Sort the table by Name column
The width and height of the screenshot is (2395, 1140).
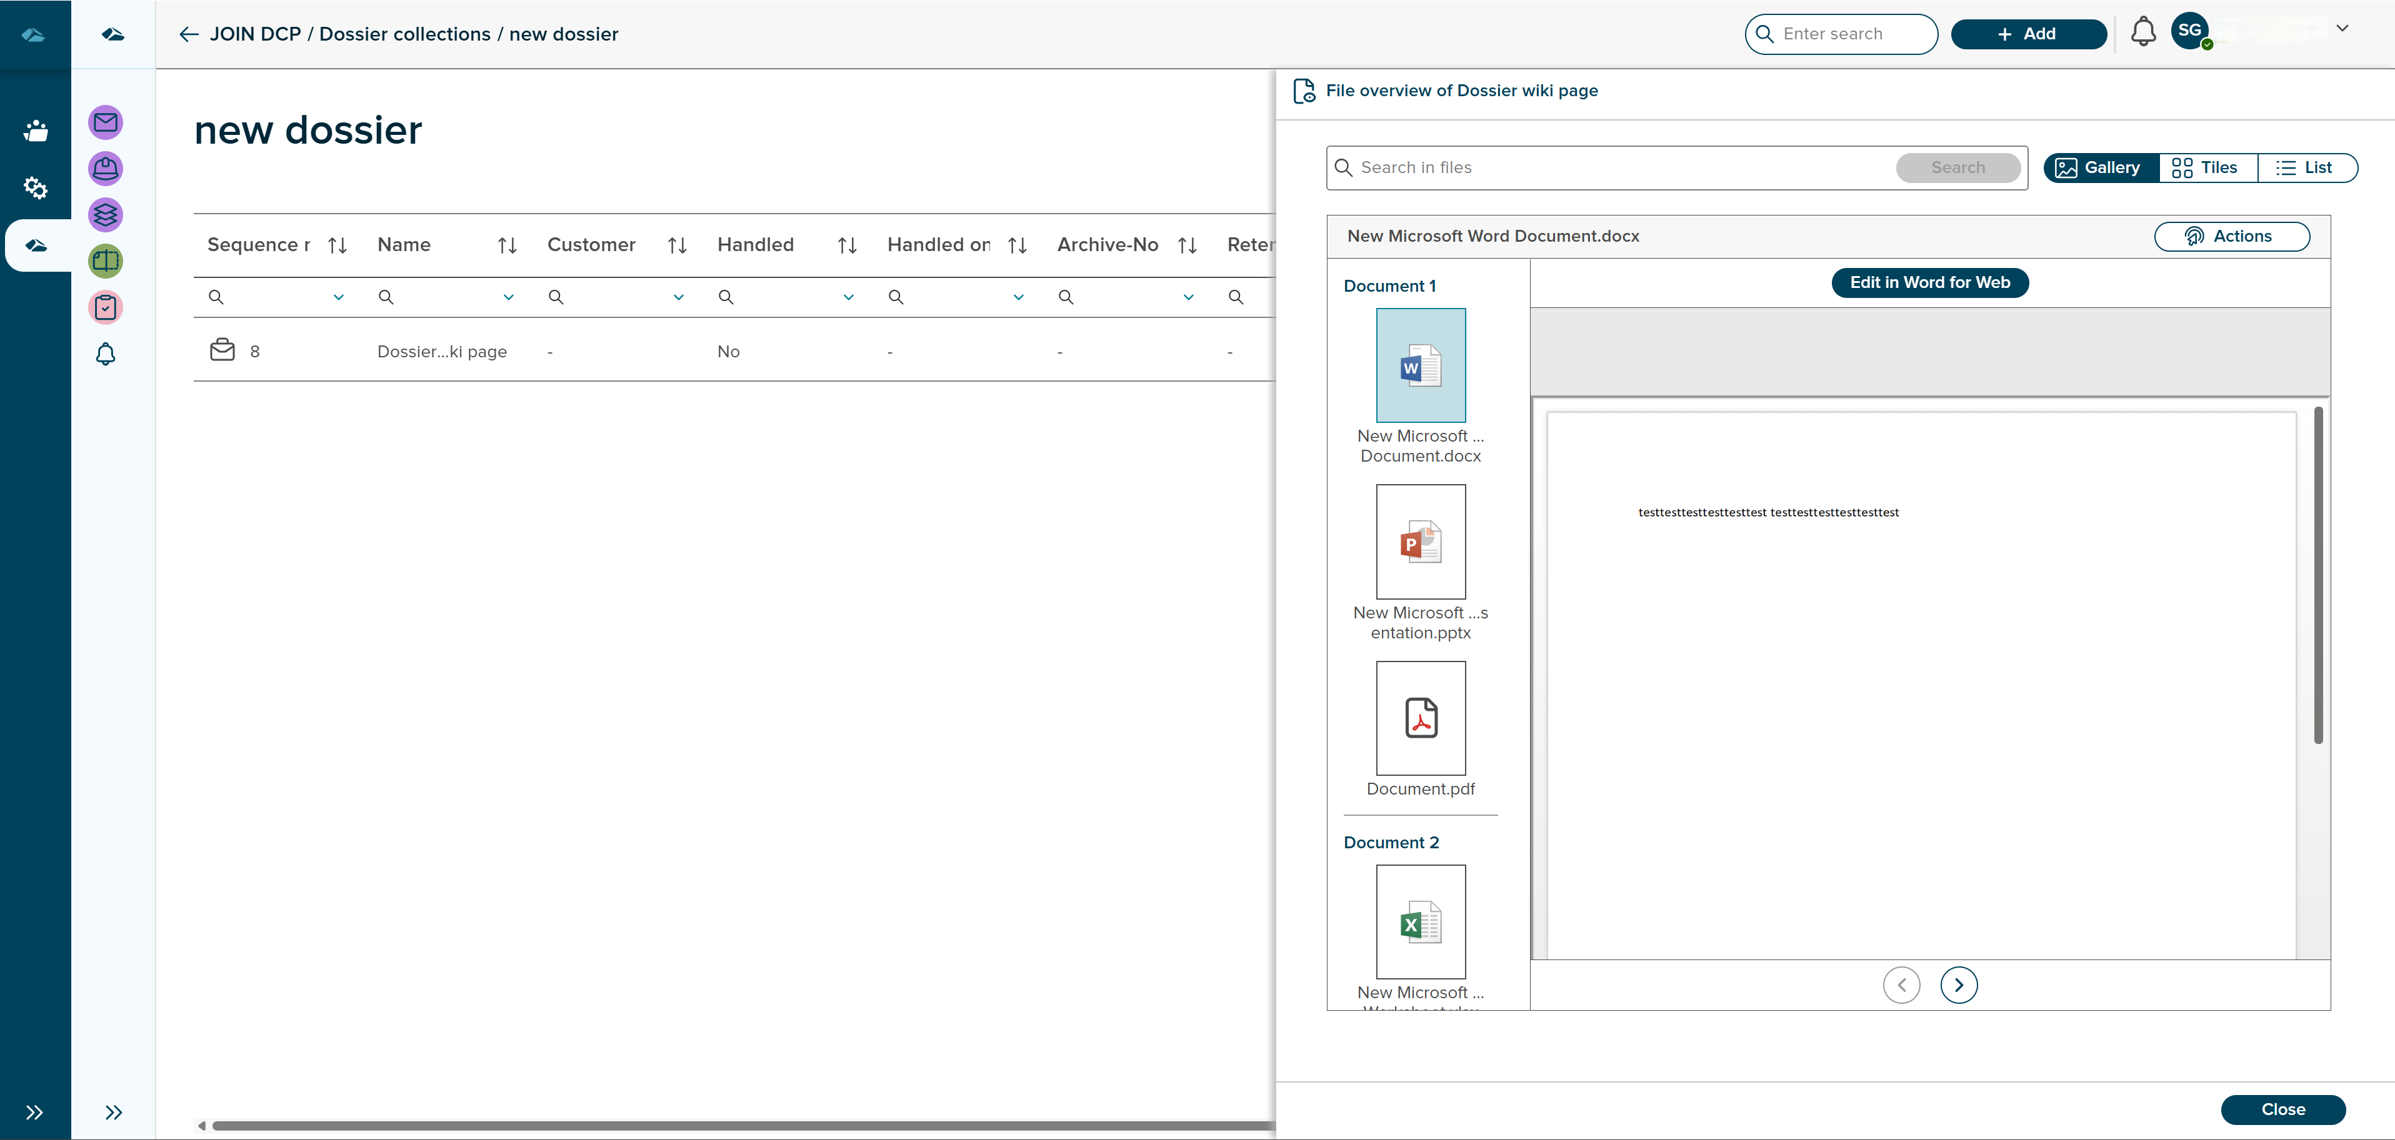(x=507, y=245)
